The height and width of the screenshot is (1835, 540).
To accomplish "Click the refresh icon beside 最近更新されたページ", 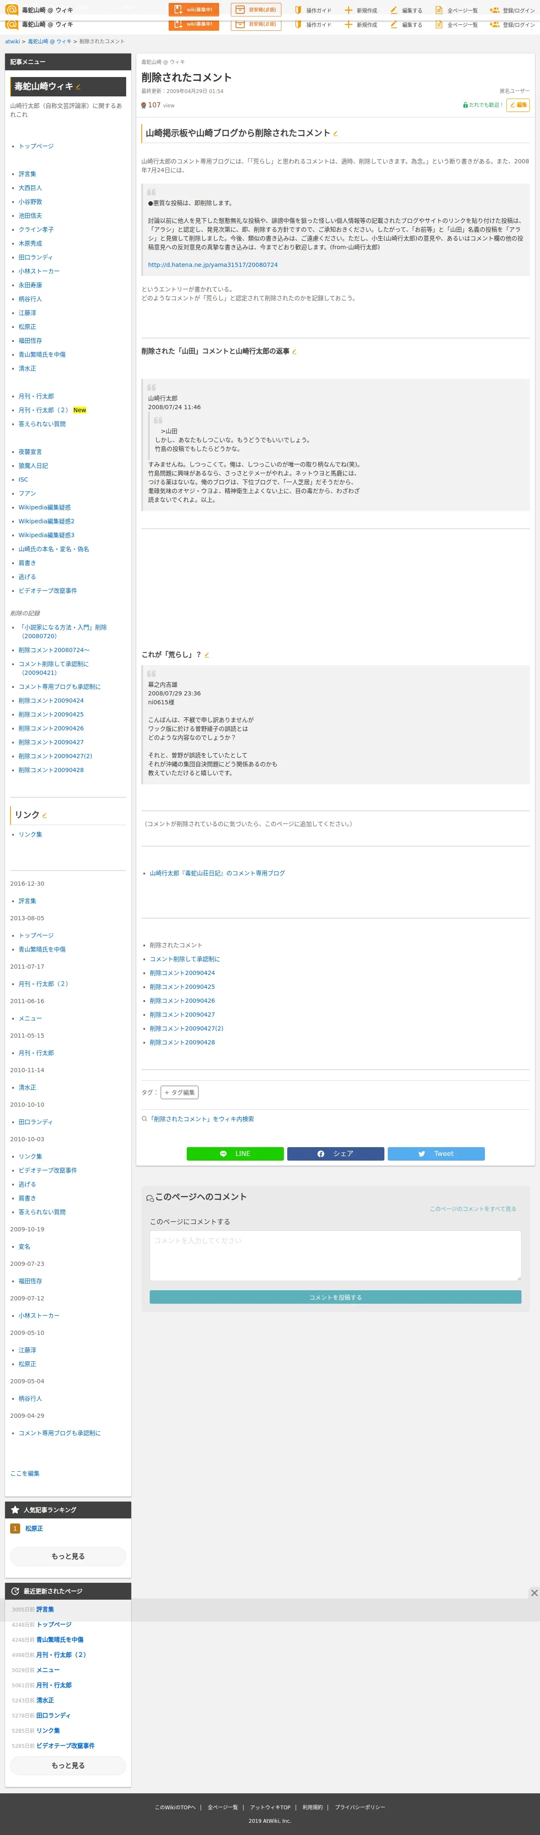I will coord(15,1591).
